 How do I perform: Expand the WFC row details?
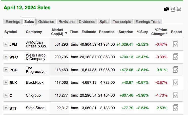6,57
